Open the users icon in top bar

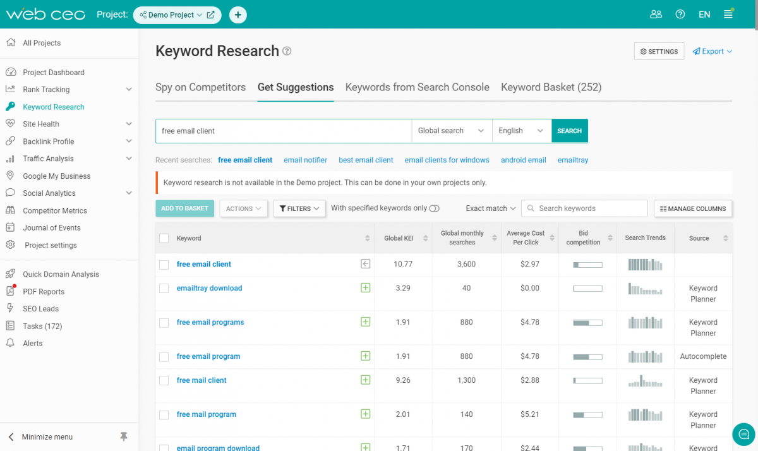pyautogui.click(x=656, y=15)
